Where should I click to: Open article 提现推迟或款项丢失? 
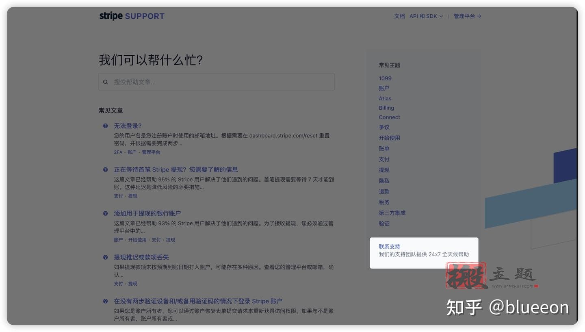tap(141, 257)
